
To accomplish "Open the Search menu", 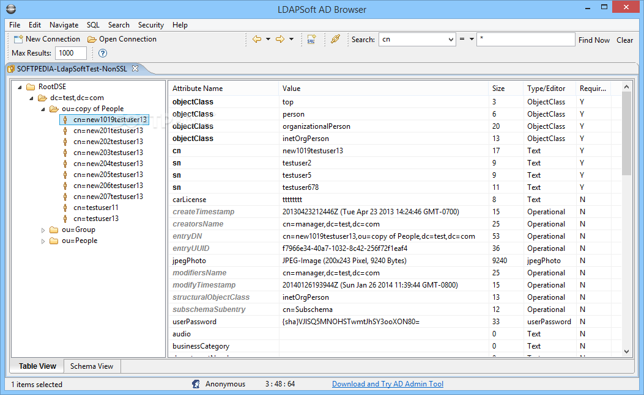I will (119, 25).
